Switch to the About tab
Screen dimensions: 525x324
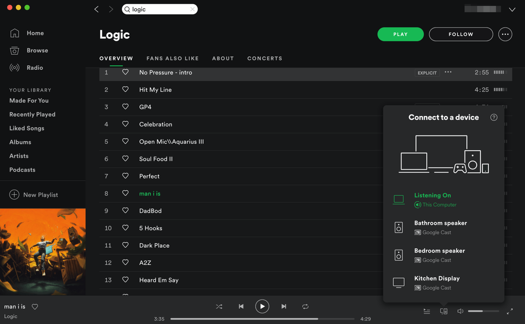click(223, 58)
